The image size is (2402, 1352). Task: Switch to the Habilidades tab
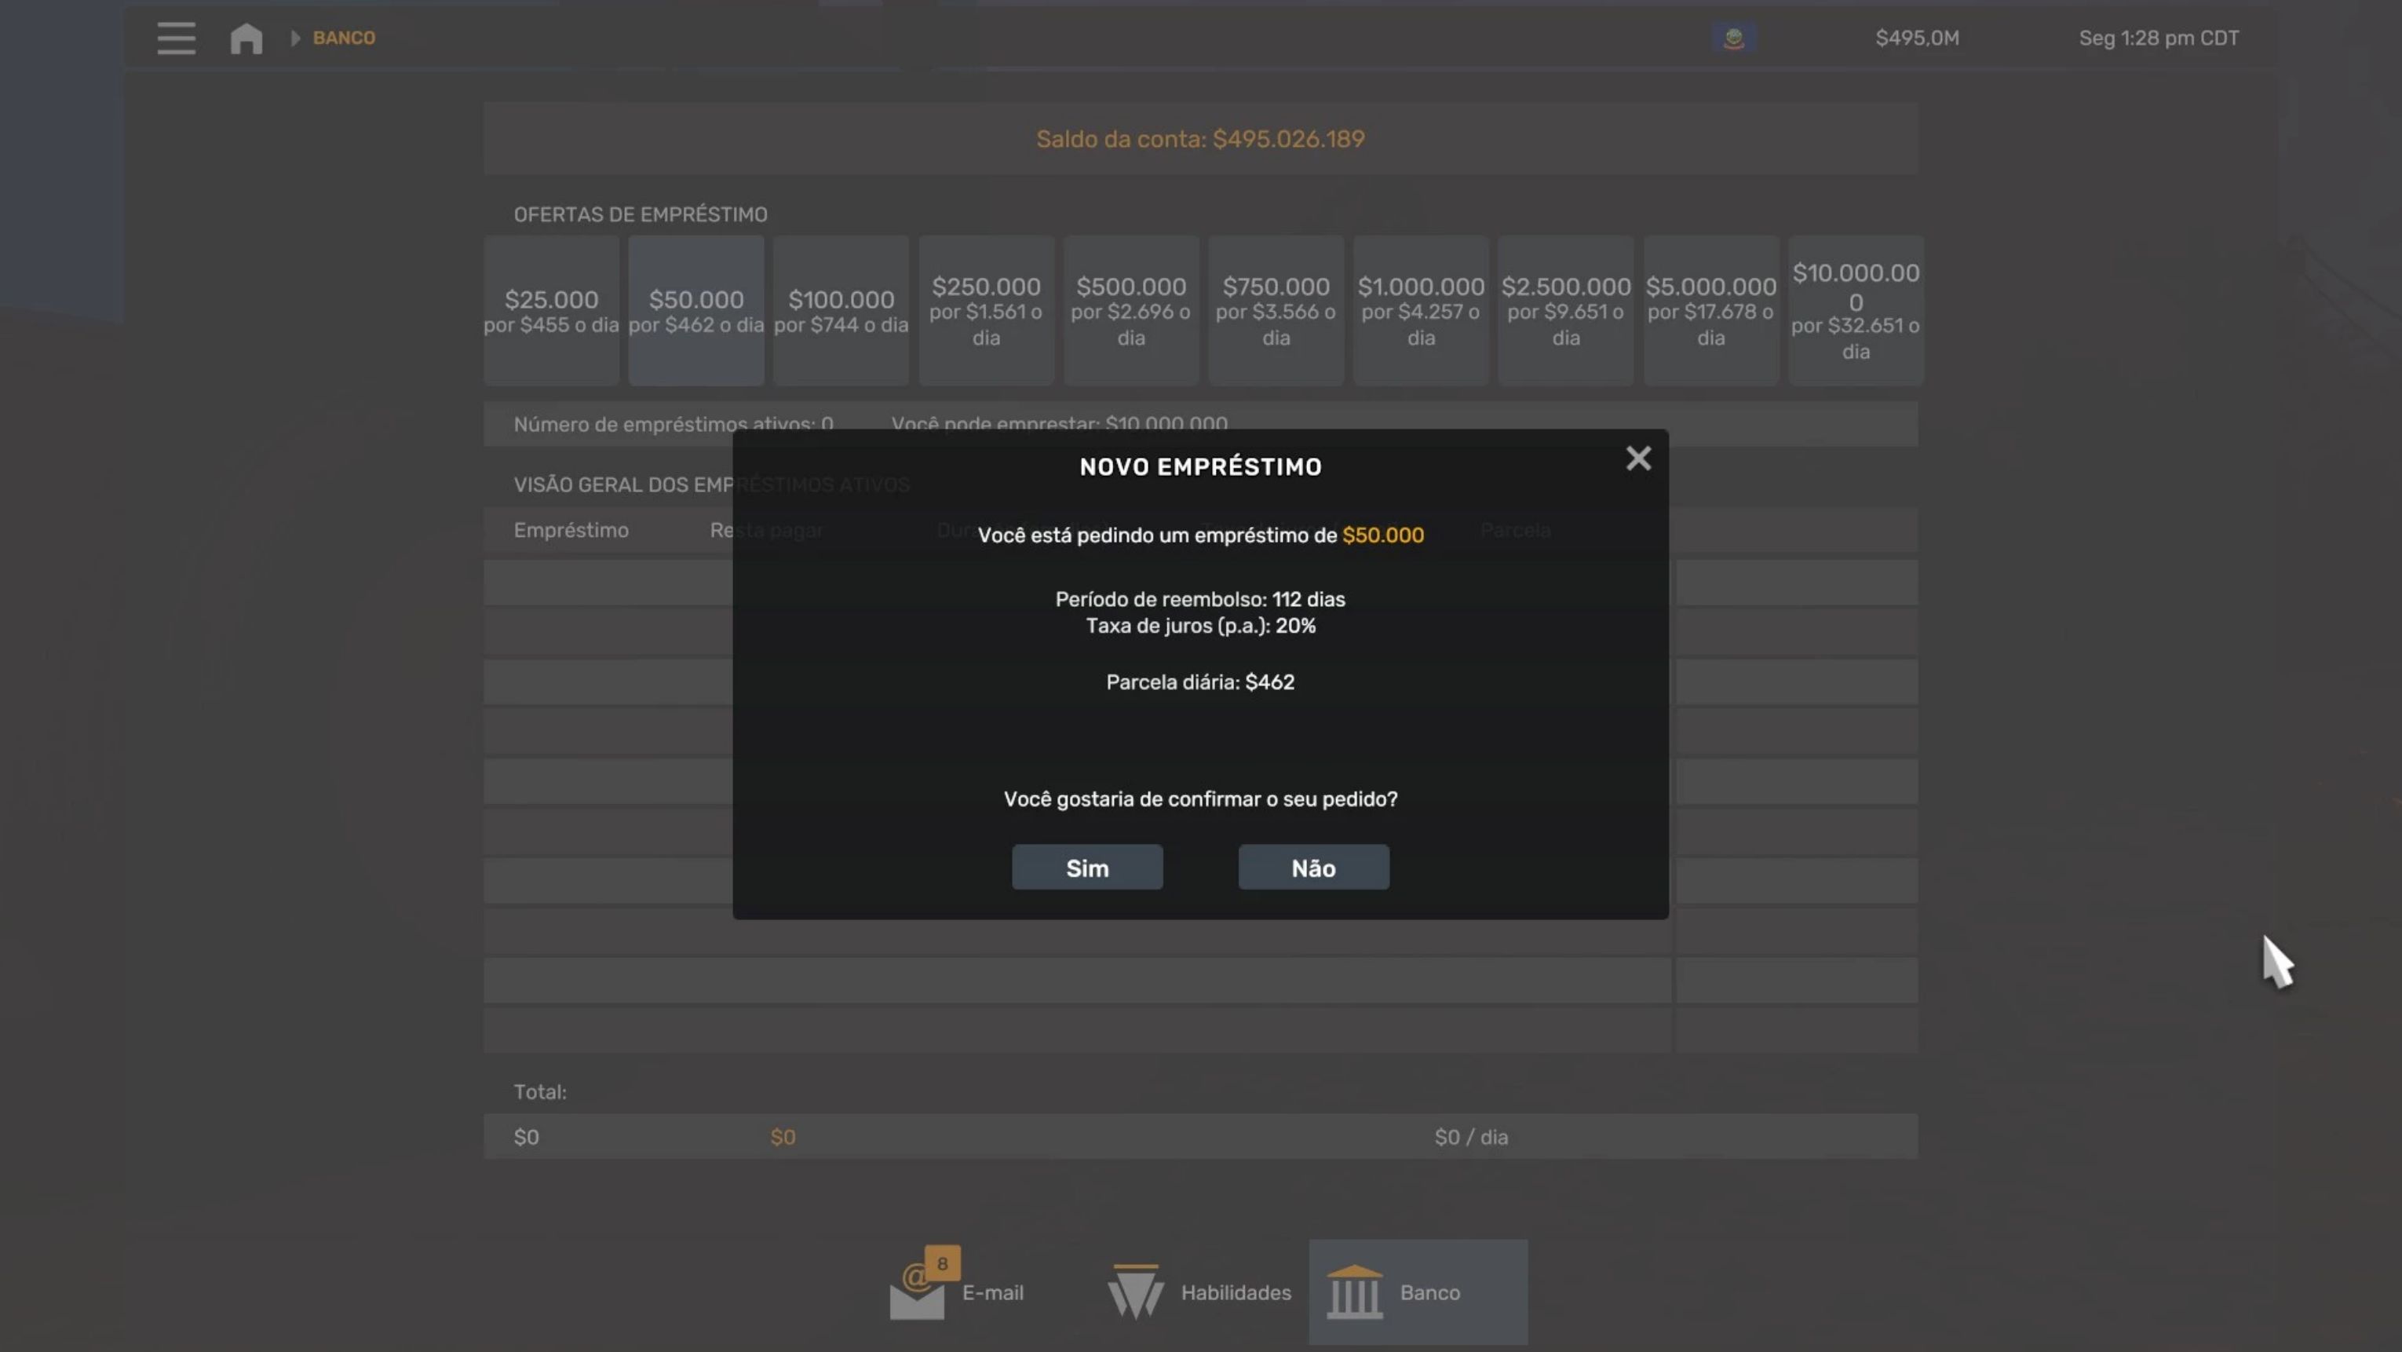pyautogui.click(x=1236, y=1292)
